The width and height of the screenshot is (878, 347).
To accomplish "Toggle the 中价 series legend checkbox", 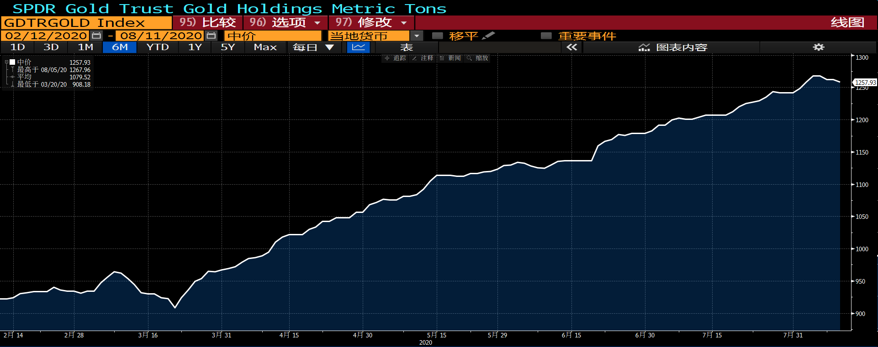I will [x=13, y=62].
